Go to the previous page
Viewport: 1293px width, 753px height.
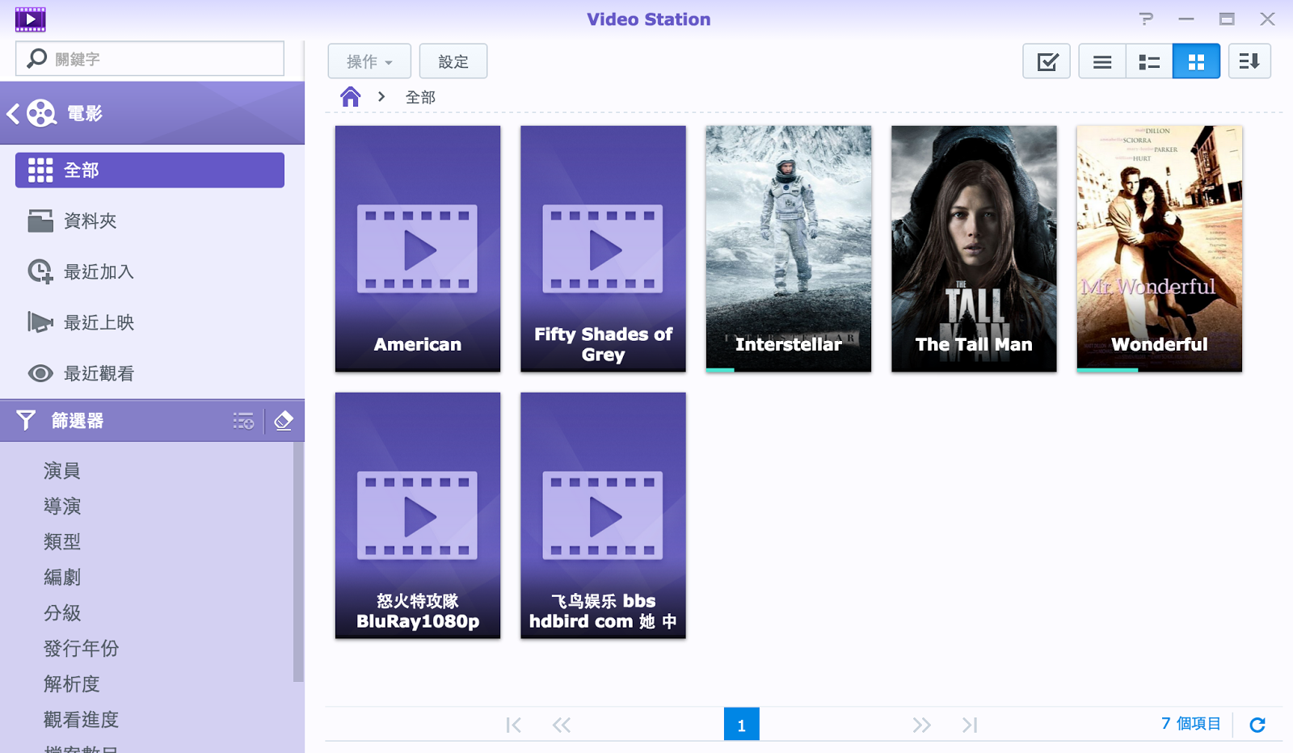[562, 725]
